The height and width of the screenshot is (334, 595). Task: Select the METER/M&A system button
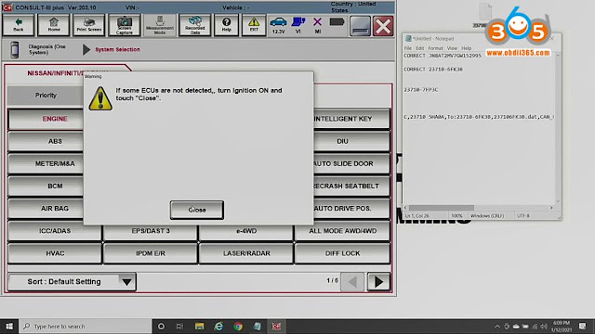[46, 163]
